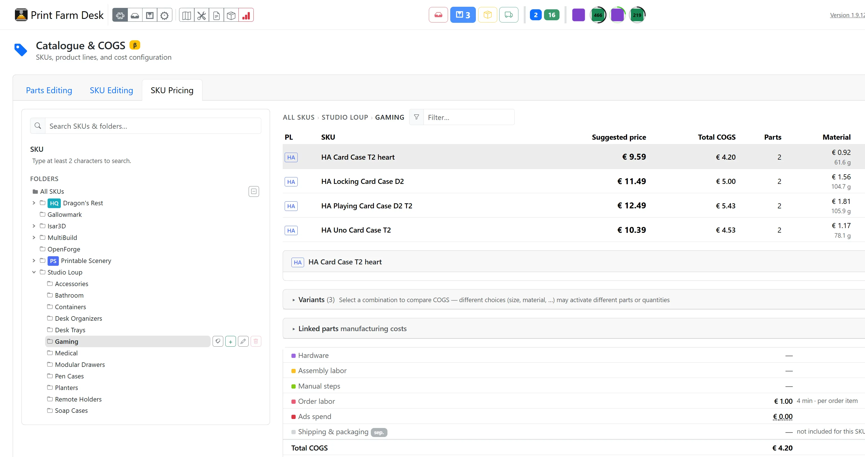865x457 pixels.
Task: Go to ALL SKUS breadcrumb
Action: click(298, 117)
